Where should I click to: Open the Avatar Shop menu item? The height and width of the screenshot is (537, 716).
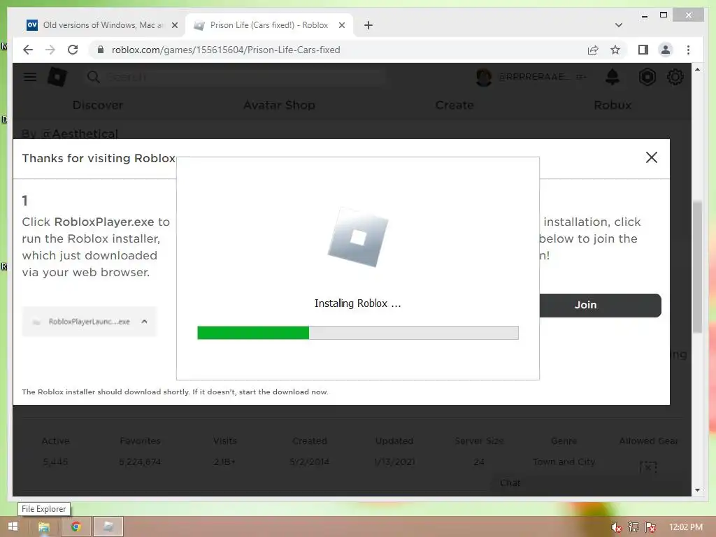(279, 105)
